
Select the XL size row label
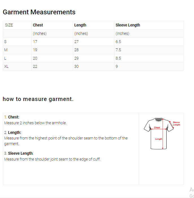coord(6,66)
